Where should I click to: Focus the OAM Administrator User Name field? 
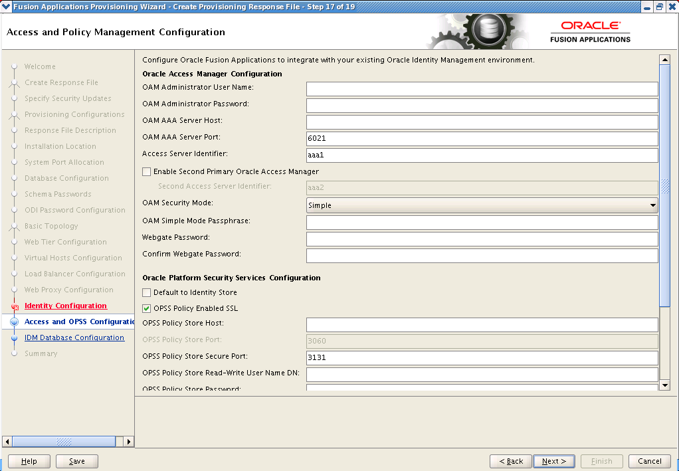[x=482, y=89]
